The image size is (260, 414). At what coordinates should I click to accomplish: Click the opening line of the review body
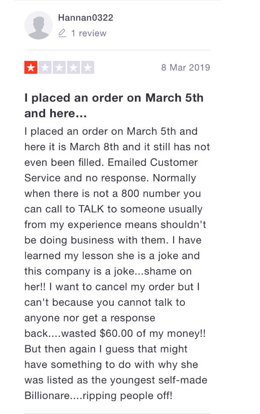[111, 131]
